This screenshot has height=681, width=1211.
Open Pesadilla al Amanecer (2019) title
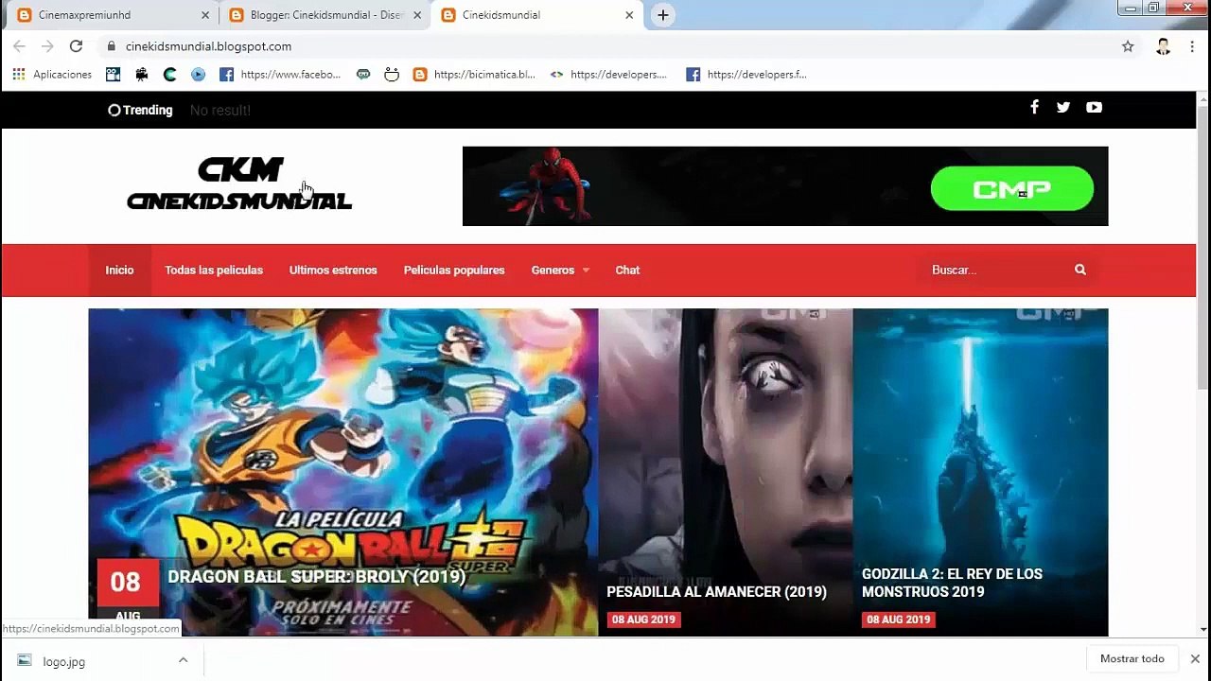[716, 591]
